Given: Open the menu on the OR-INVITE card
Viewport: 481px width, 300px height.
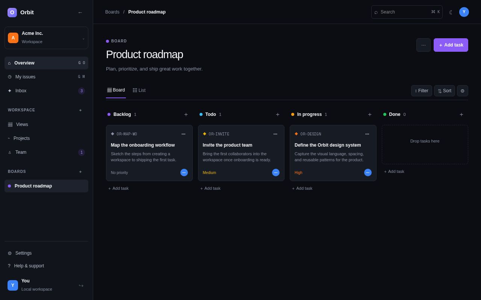Looking at the screenshot, I should coord(275,134).
